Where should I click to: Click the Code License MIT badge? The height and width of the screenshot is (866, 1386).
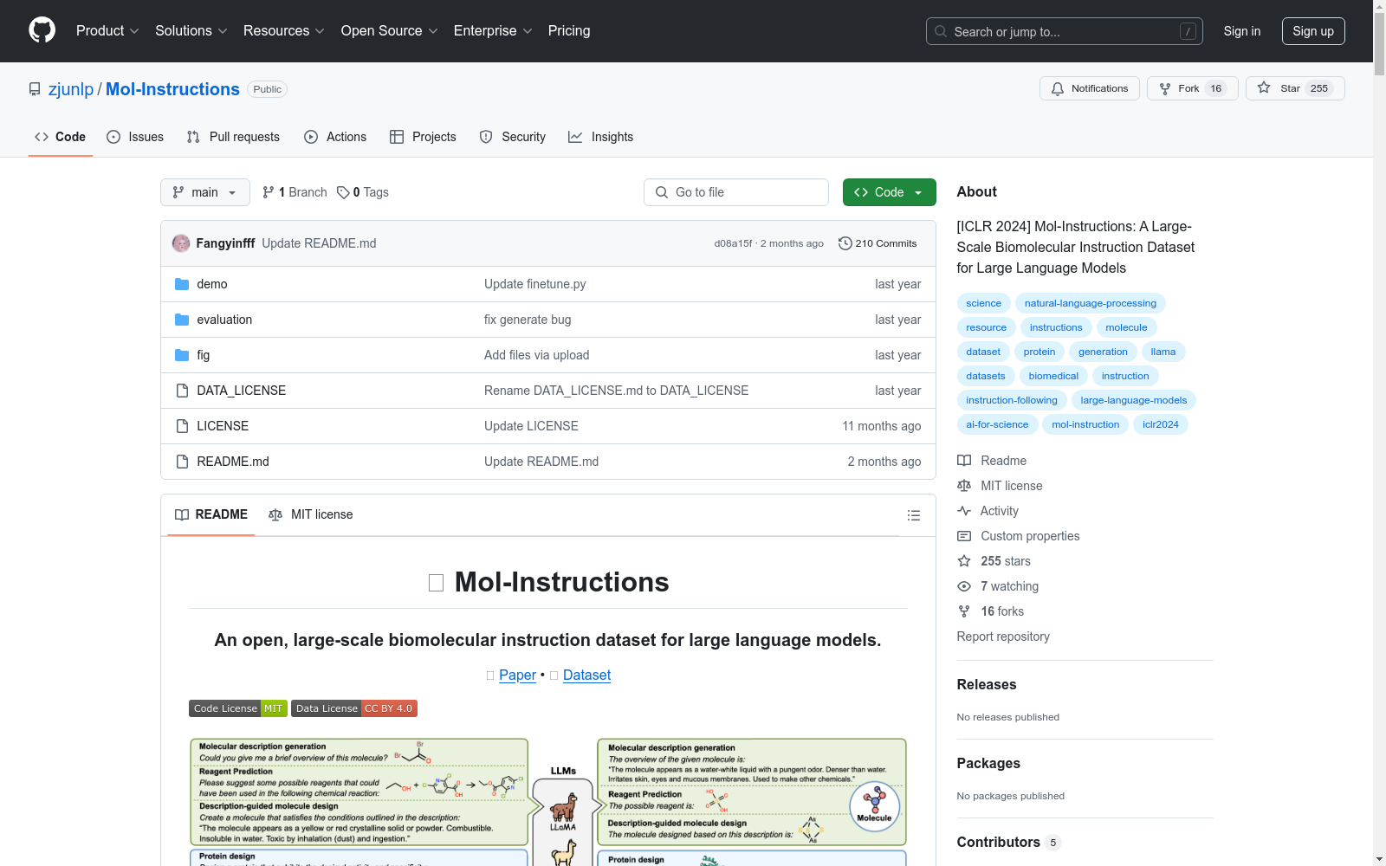(237, 708)
